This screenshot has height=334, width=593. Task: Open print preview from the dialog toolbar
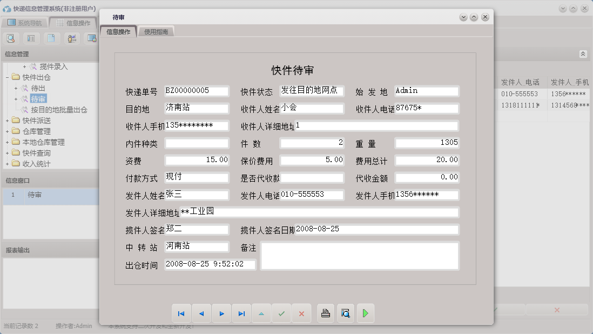click(345, 313)
